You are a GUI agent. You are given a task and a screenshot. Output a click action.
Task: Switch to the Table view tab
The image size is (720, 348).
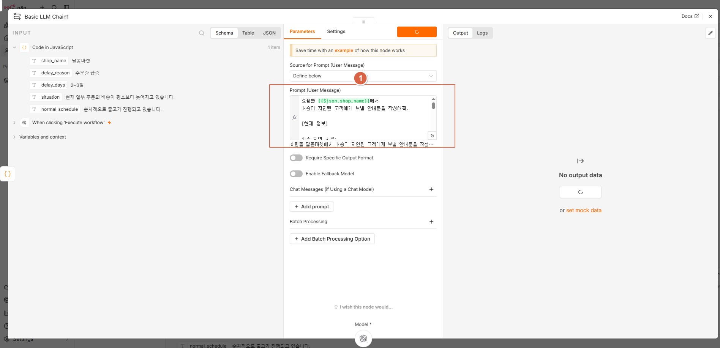(x=248, y=33)
